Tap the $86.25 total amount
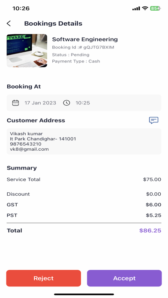168x298 pixels. pyautogui.click(x=150, y=230)
